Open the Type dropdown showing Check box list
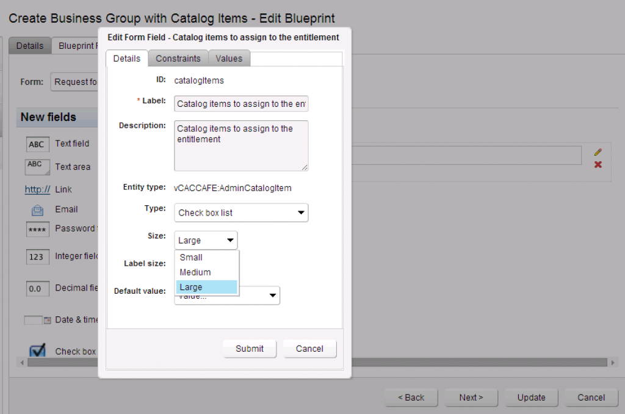 coord(241,213)
